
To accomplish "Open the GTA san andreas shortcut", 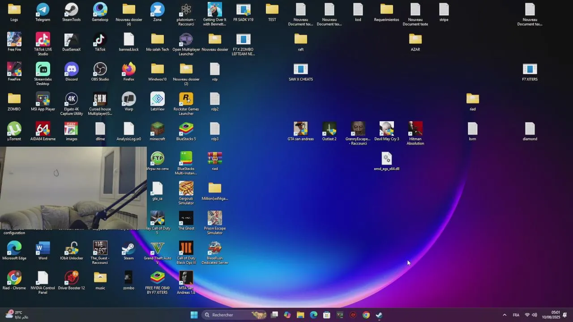I will [301, 131].
